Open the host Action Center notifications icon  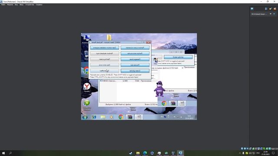pos(273,153)
